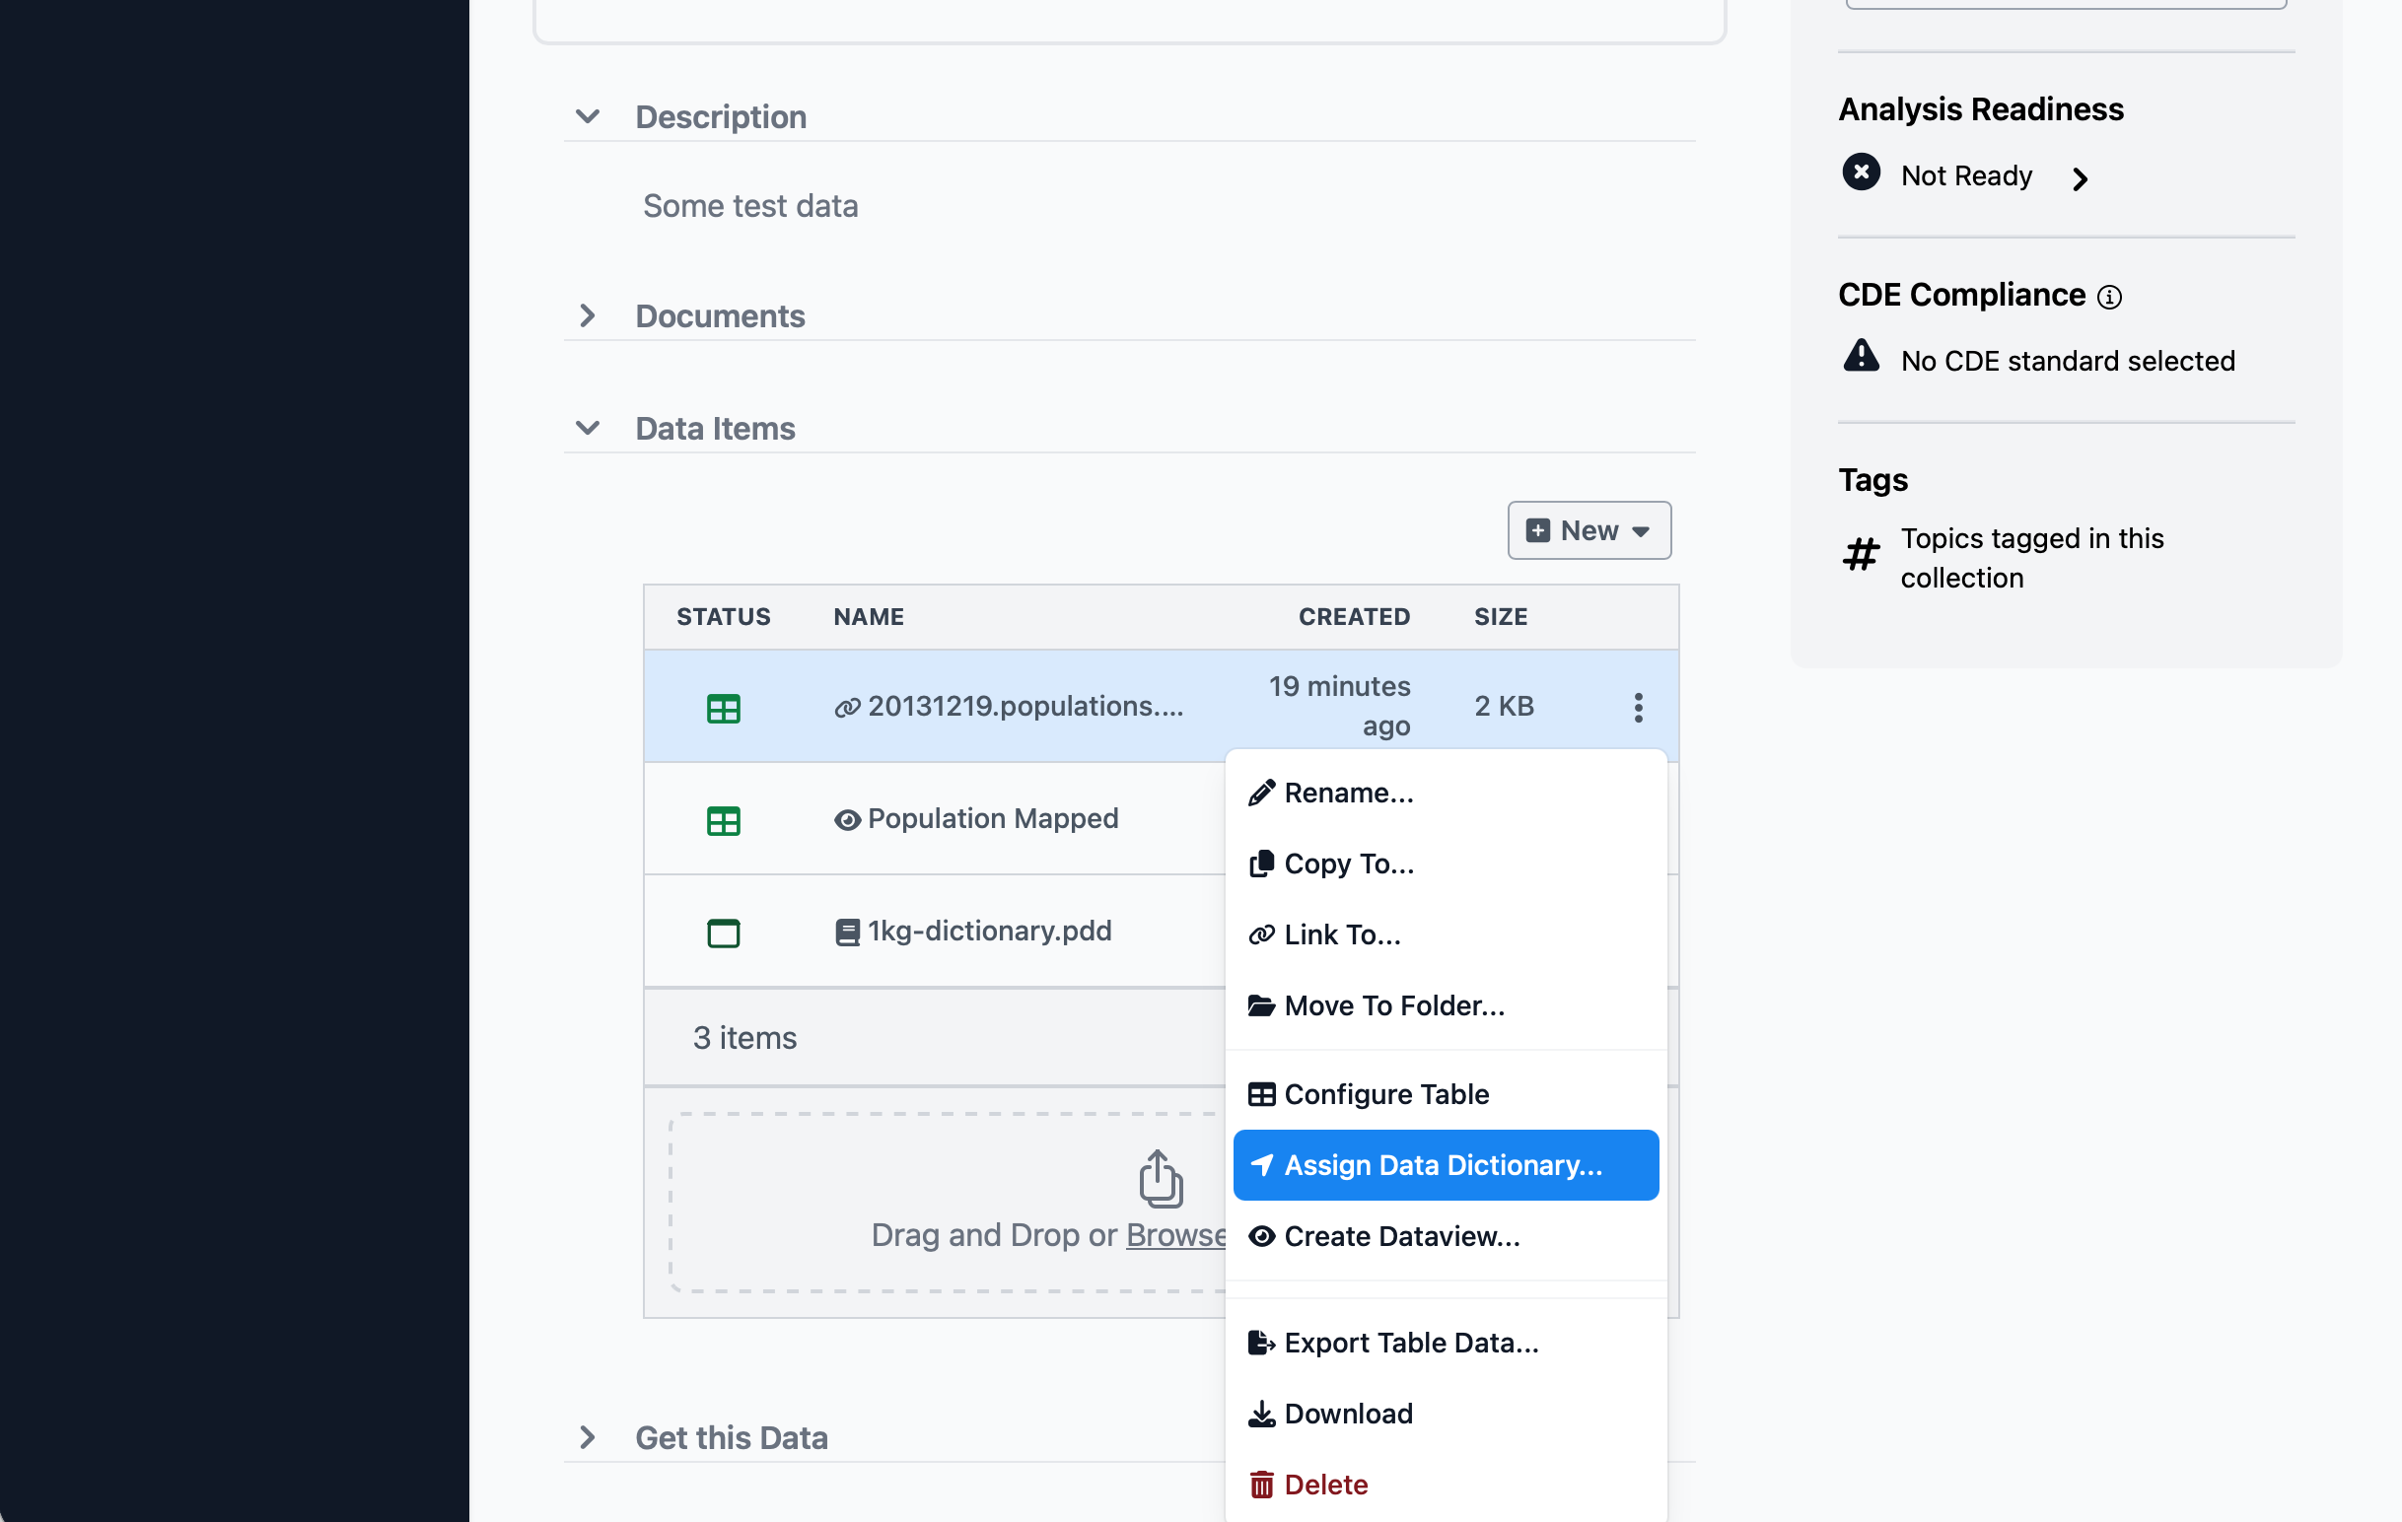Image resolution: width=2402 pixels, height=1522 pixels.
Task: Open the kebab menu on the populations row
Action: point(1638,706)
